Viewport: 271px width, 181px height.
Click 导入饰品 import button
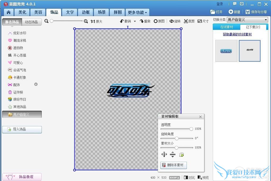coord(22,129)
